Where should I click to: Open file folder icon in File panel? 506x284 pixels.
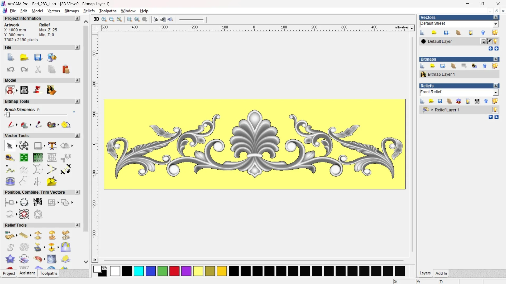pos(24,57)
